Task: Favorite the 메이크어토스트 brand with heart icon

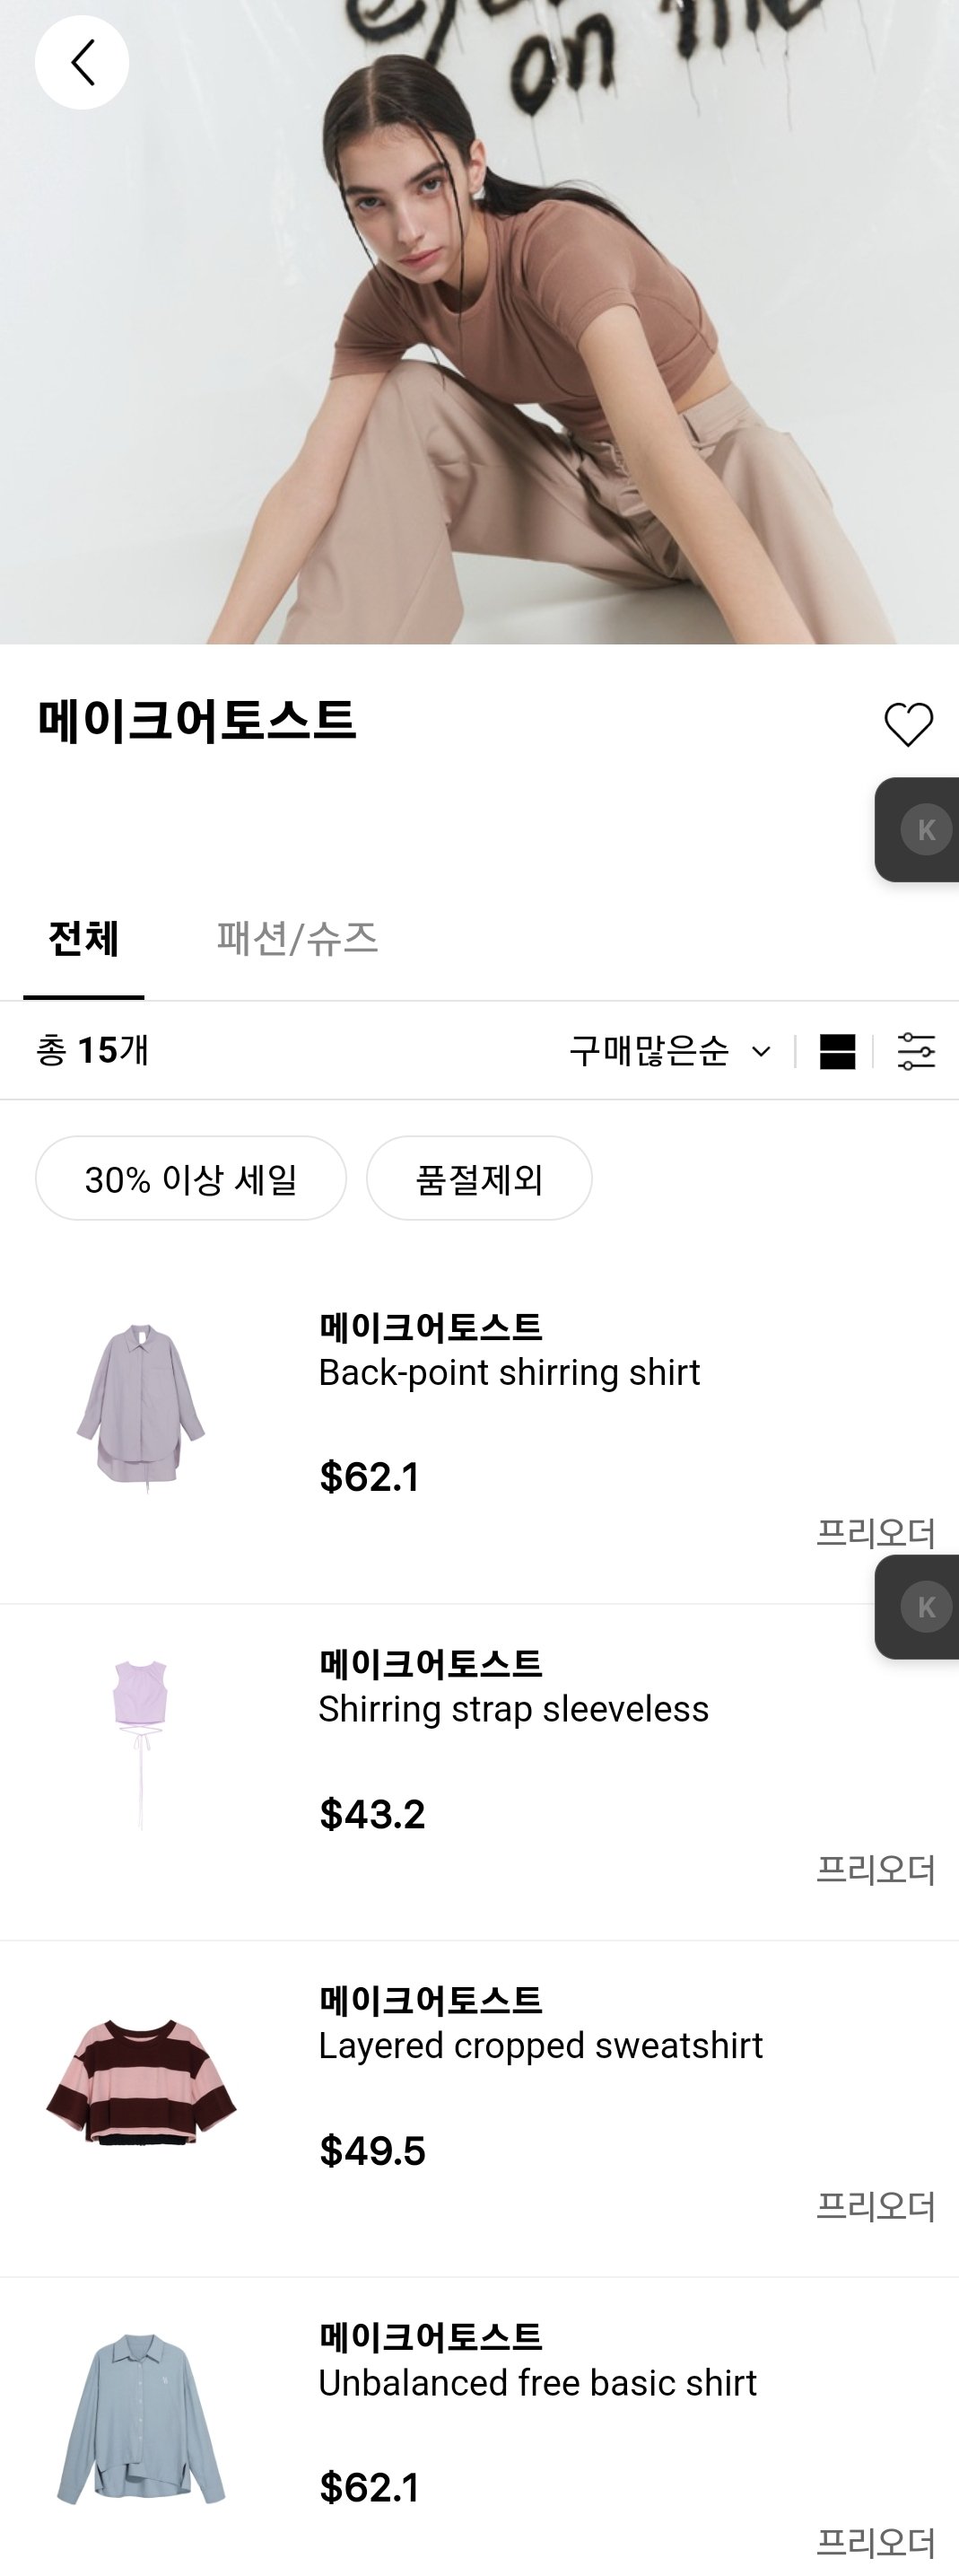Action: [908, 724]
